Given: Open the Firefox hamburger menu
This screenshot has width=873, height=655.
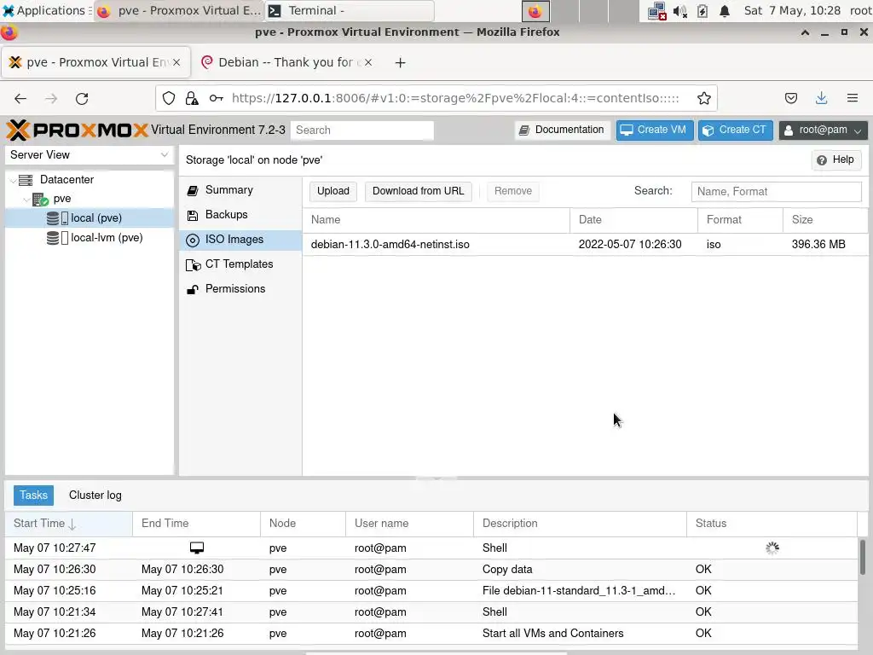Looking at the screenshot, I should tap(853, 99).
